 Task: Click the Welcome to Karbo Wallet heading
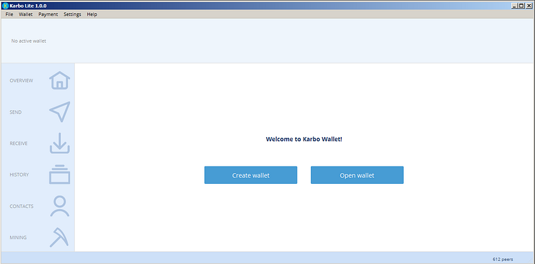click(x=304, y=139)
